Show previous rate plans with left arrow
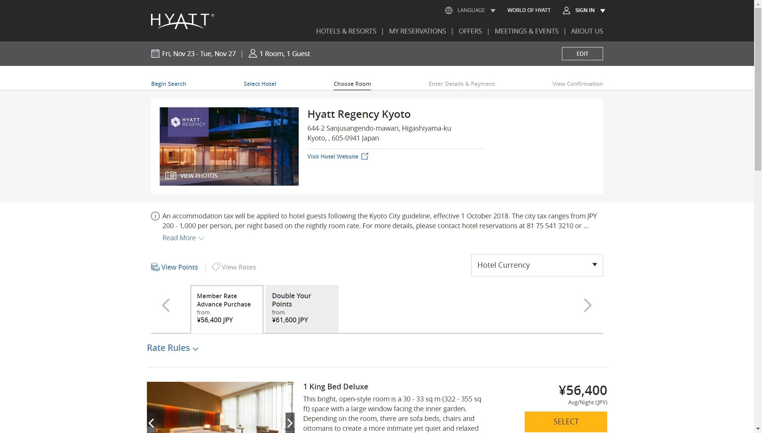 (166, 305)
